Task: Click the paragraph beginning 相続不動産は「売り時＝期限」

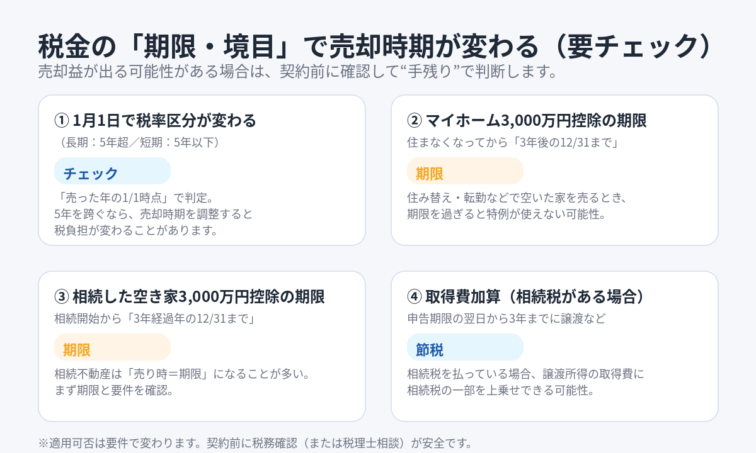Action: click(181, 382)
